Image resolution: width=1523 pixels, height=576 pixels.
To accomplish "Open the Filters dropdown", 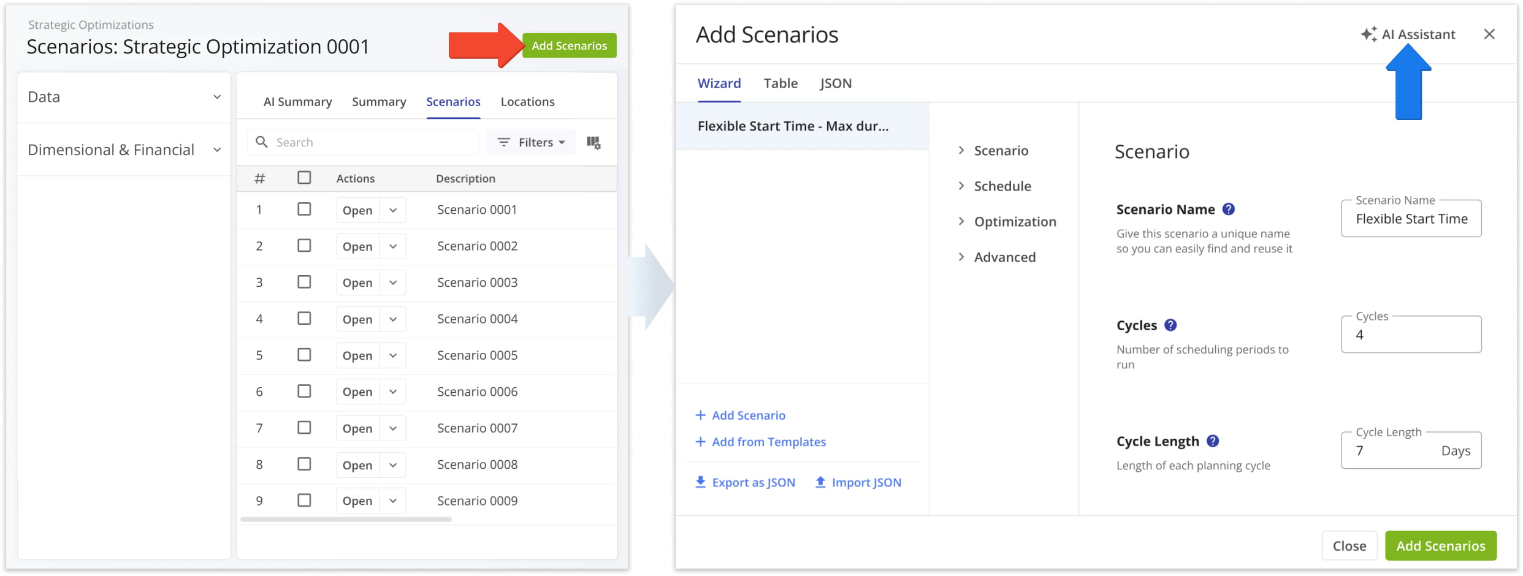I will pyautogui.click(x=531, y=142).
